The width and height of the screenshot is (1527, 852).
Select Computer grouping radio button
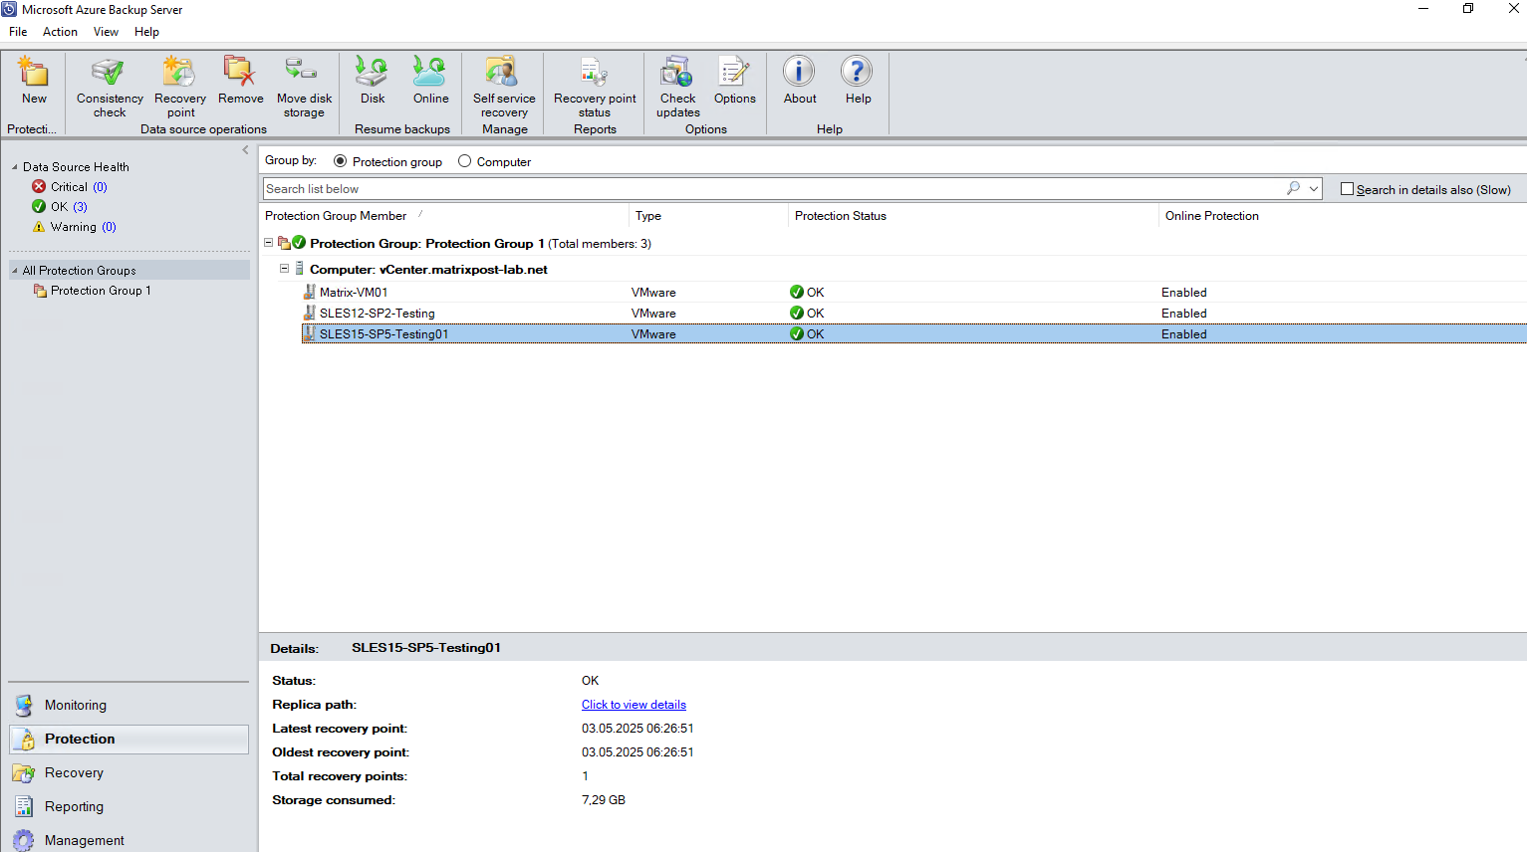[x=464, y=161]
